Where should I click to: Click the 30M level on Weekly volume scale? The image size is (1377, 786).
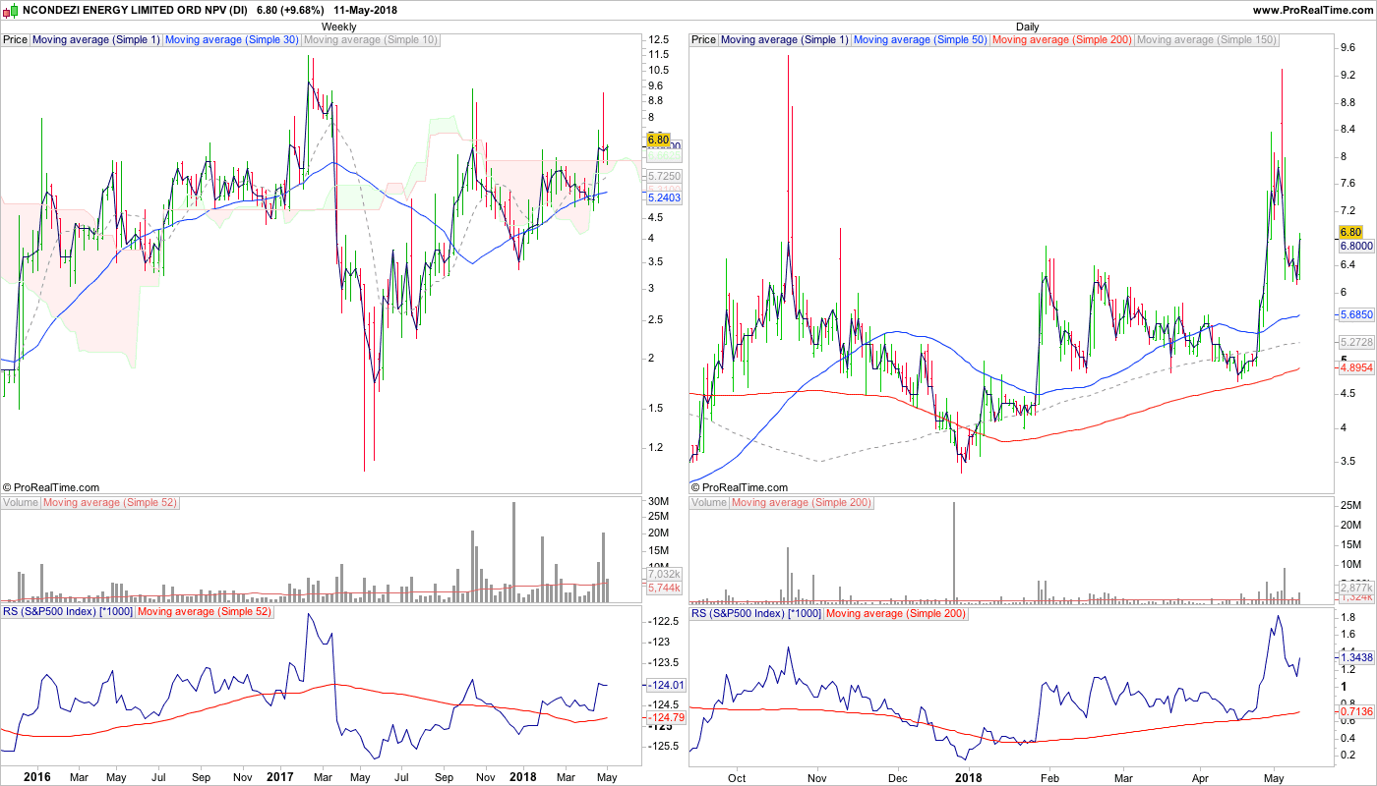(658, 502)
